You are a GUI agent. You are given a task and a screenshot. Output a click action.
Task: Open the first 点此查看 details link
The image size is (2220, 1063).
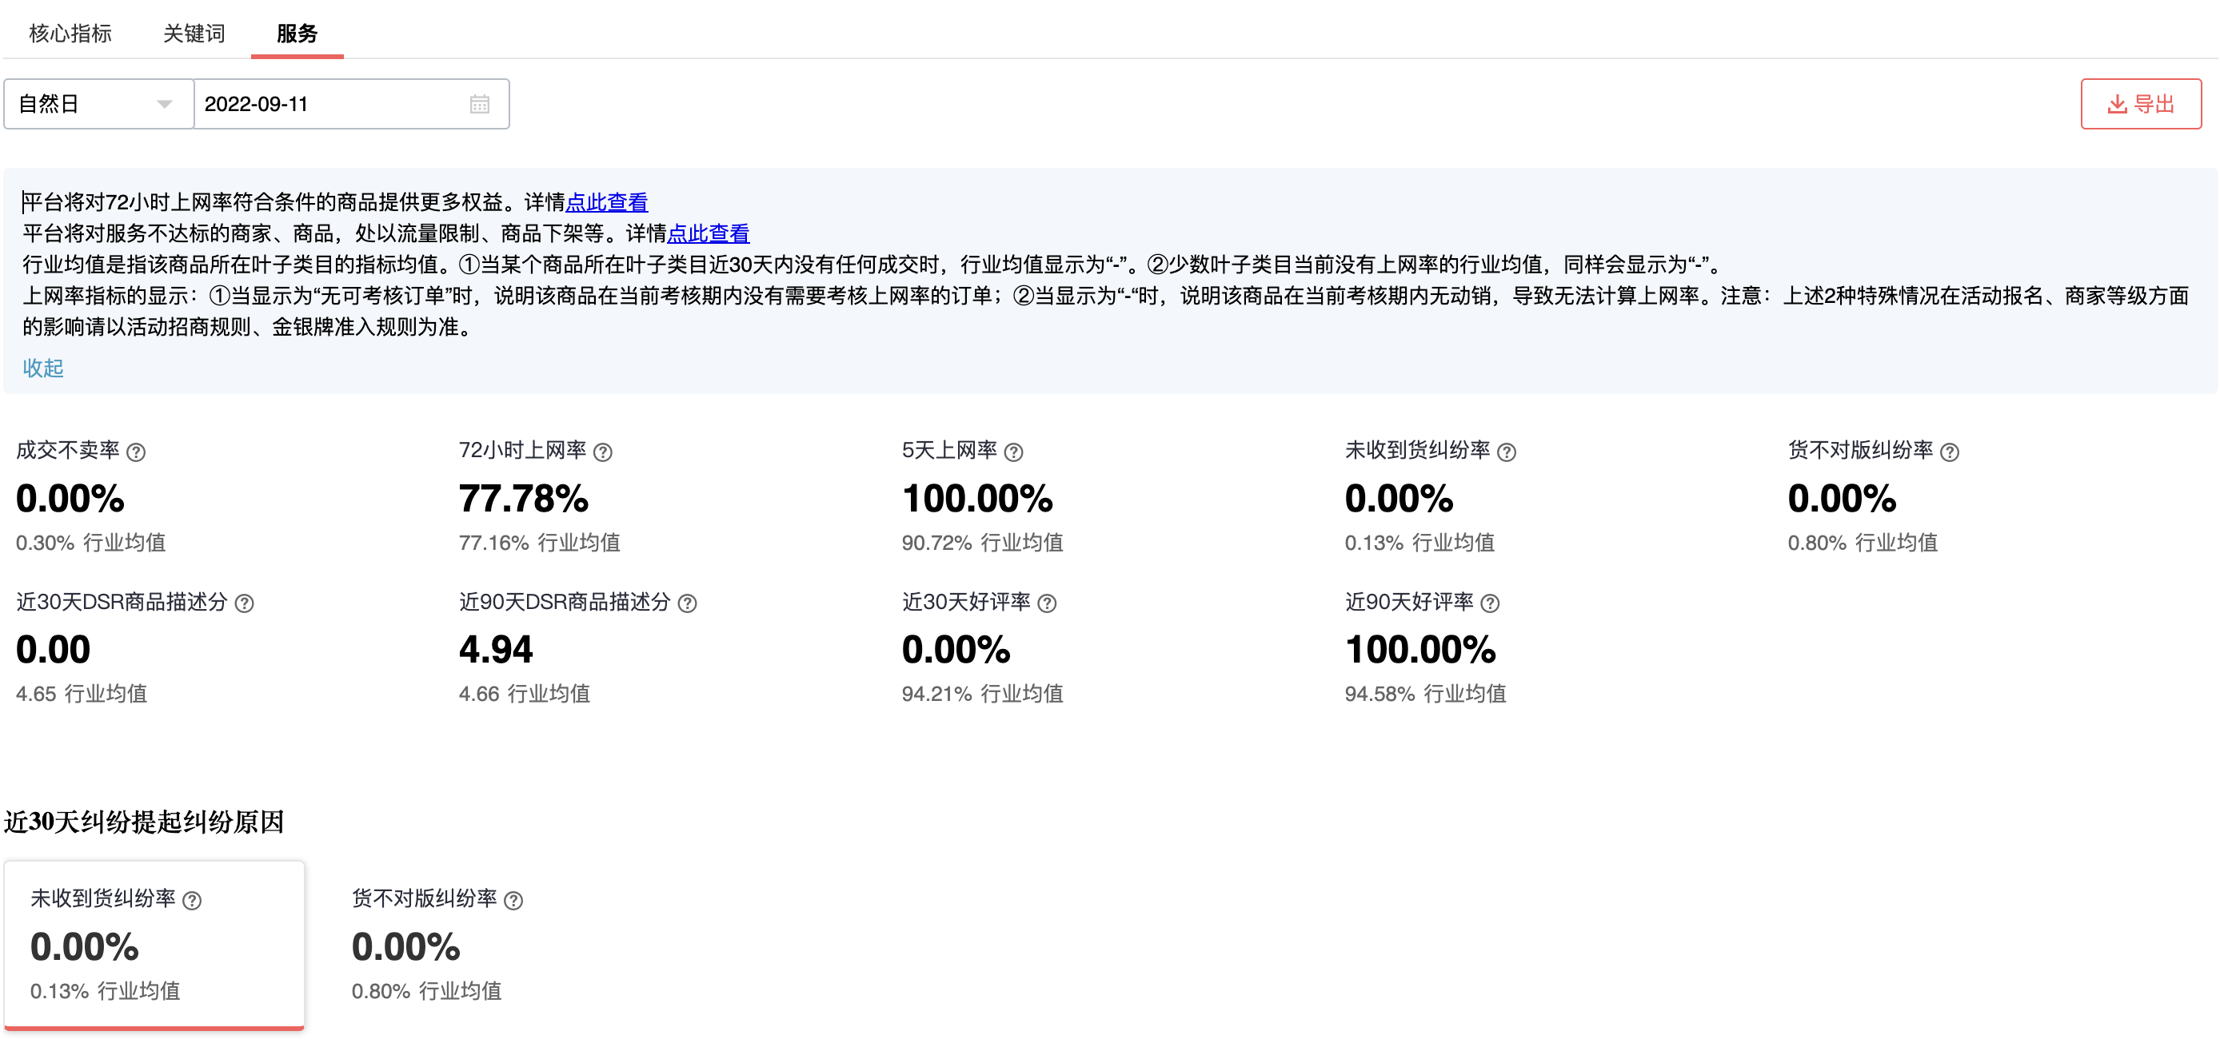pyautogui.click(x=608, y=202)
